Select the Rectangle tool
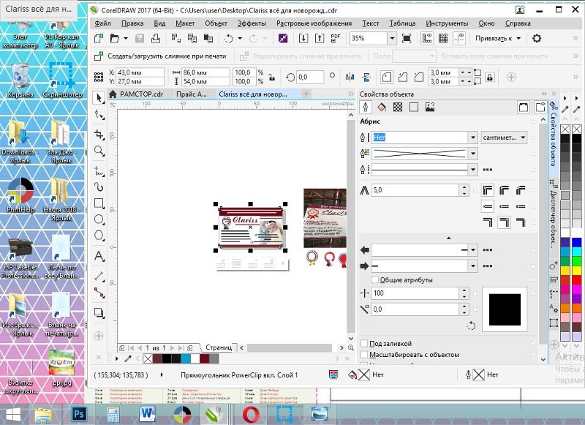Screen dimensions: 585x425 coord(100,203)
